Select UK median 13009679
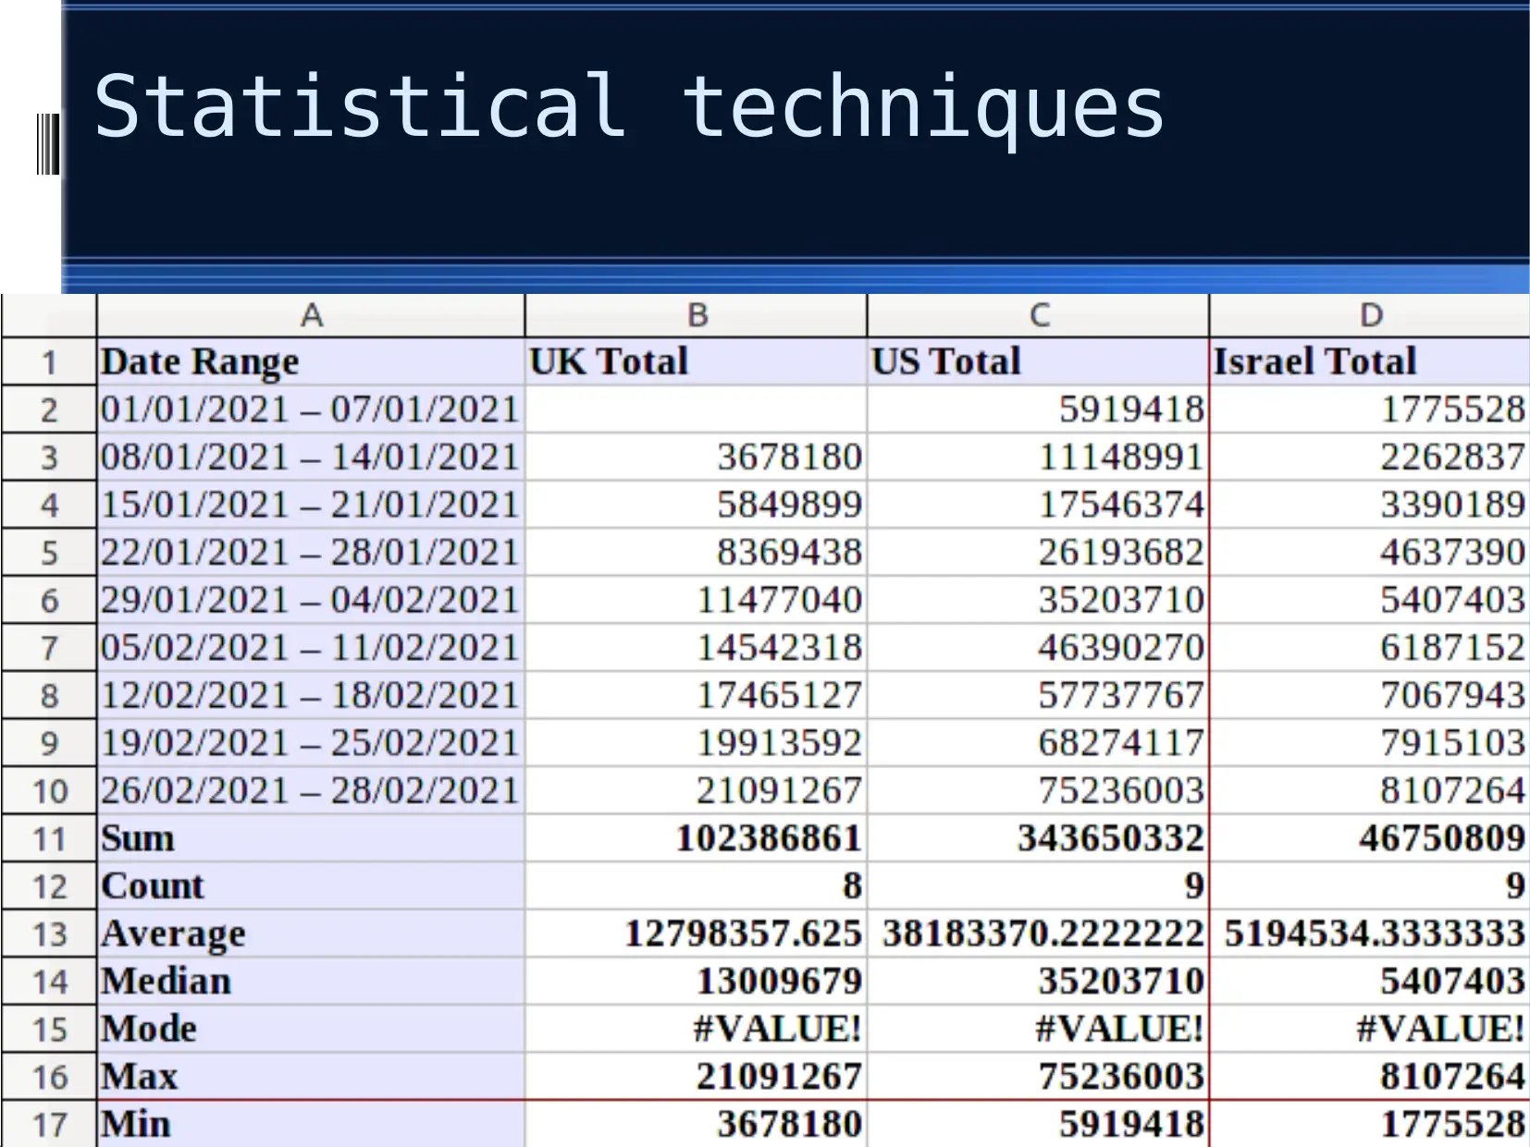This screenshot has width=1530, height=1147. [x=696, y=982]
